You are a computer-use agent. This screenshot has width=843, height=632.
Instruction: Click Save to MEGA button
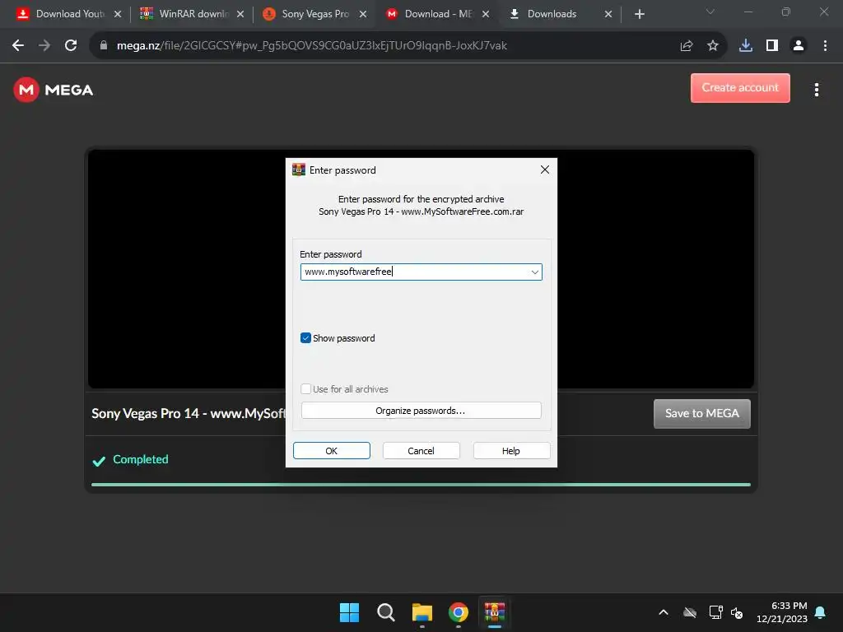[701, 413]
